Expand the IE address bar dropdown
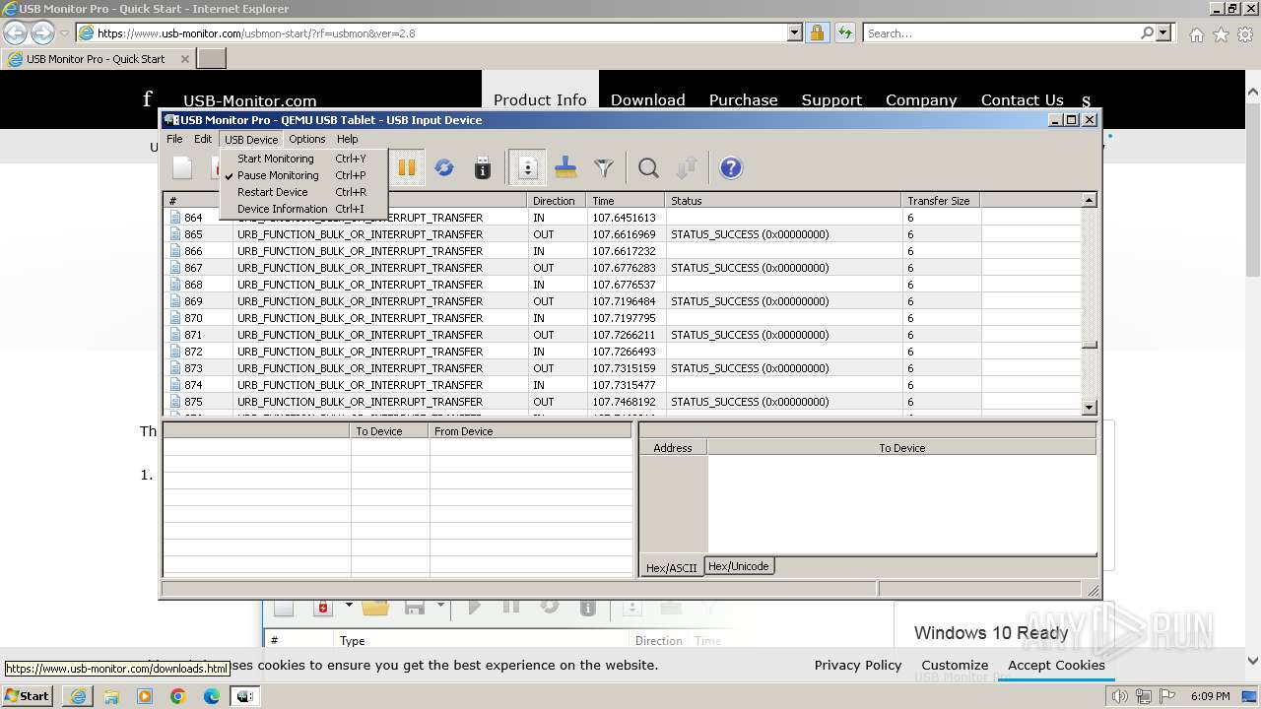 click(795, 32)
